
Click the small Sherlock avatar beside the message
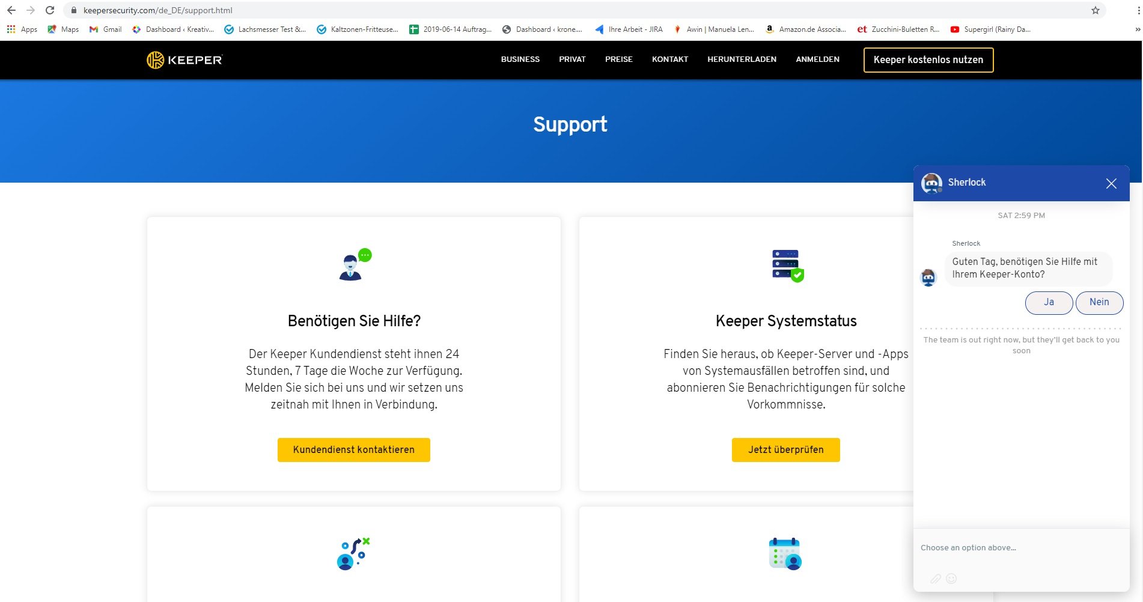pyautogui.click(x=928, y=278)
